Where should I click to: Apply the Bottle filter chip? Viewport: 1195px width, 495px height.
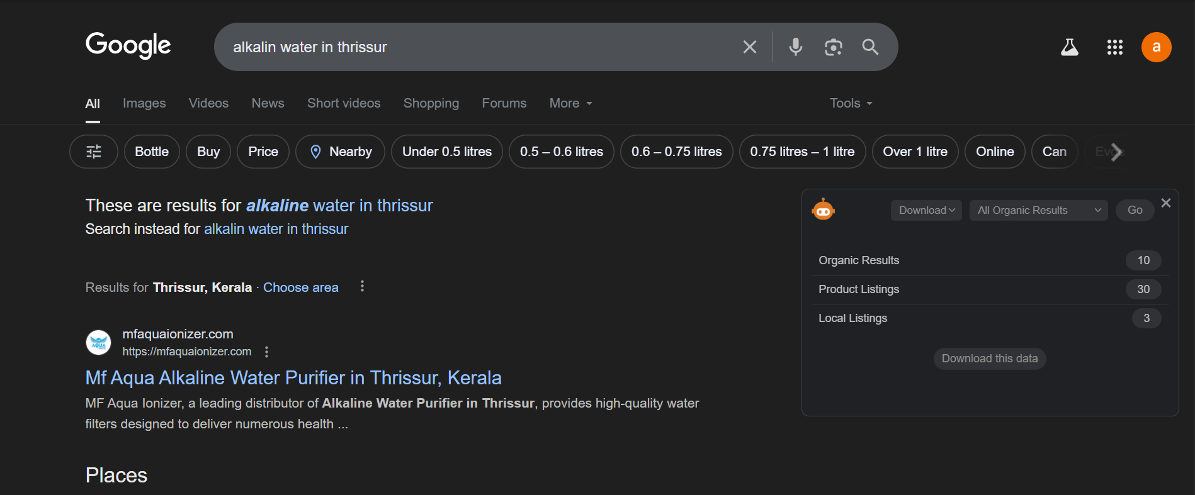[152, 152]
